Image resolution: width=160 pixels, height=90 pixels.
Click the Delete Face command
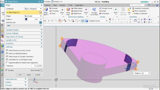[76, 13]
